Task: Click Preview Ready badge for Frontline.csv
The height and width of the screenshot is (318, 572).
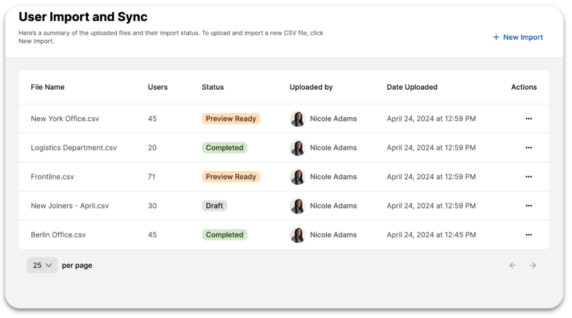Action: 231,177
